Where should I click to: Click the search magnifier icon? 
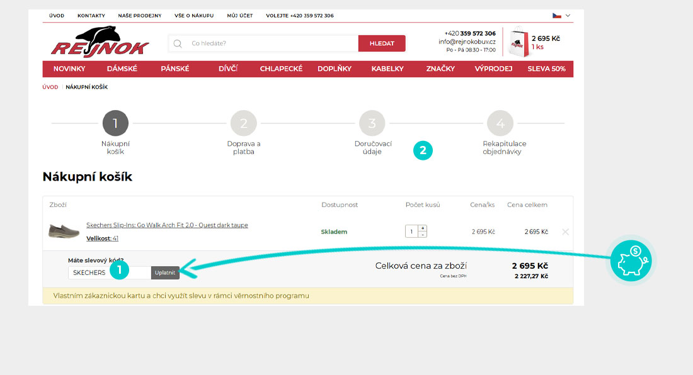click(x=178, y=43)
